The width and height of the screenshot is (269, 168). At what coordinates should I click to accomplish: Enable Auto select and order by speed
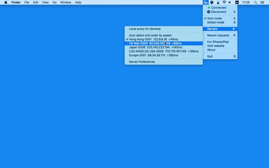[x=164, y=35]
